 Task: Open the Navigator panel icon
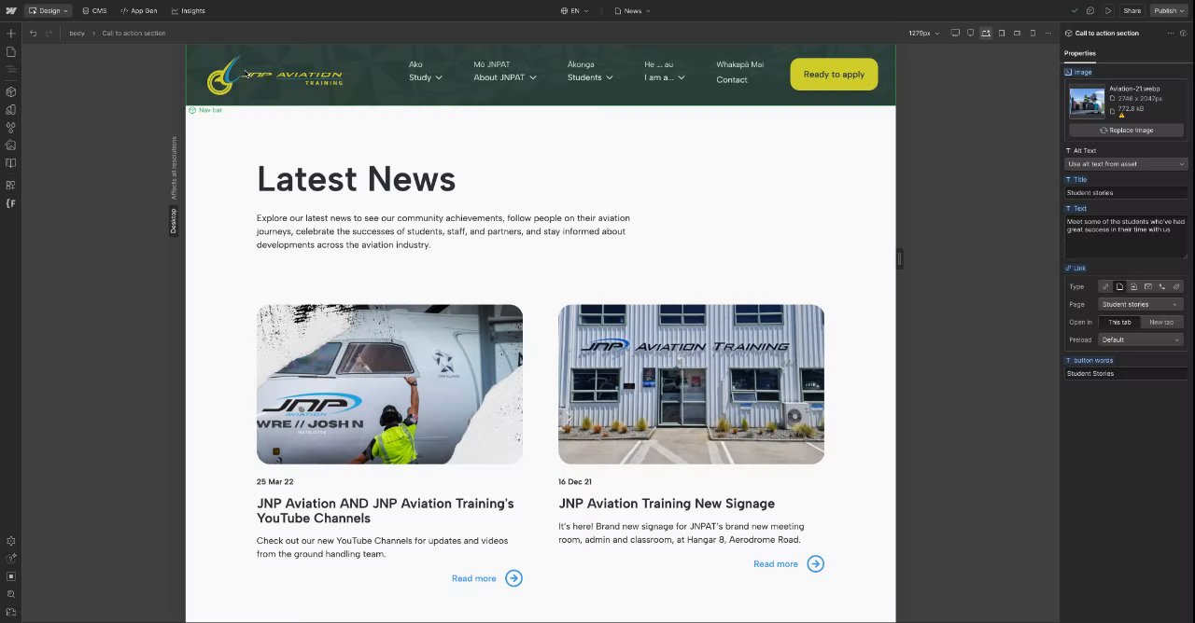(11, 70)
